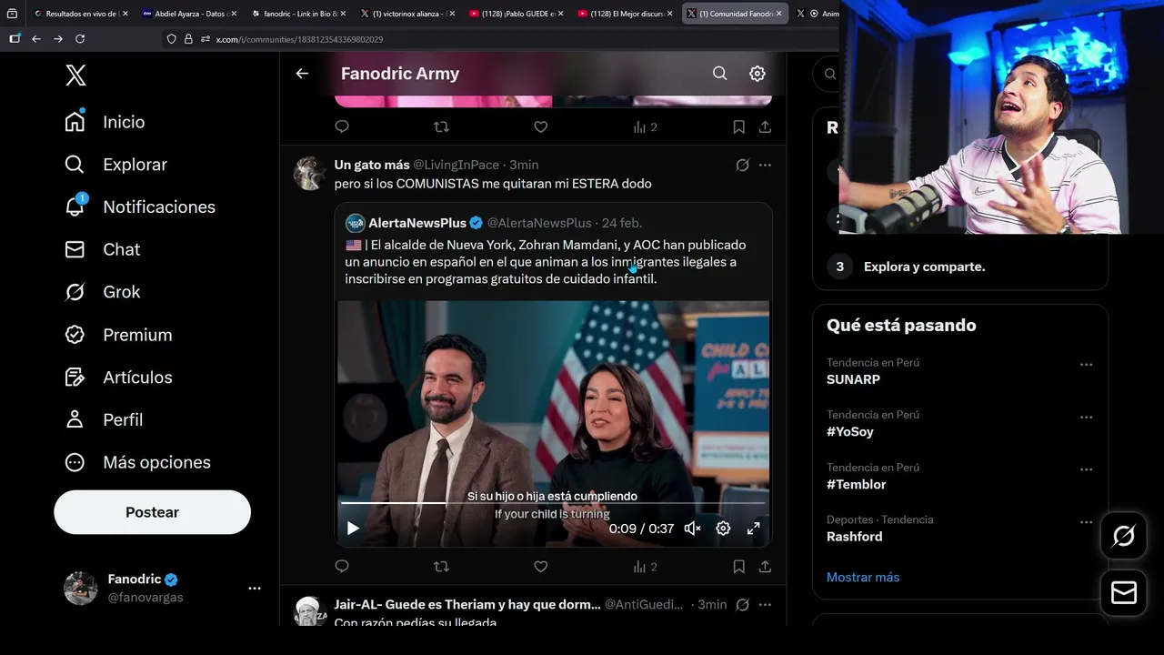The height and width of the screenshot is (655, 1164).
Task: Click browser back arrow
Action: (36, 39)
